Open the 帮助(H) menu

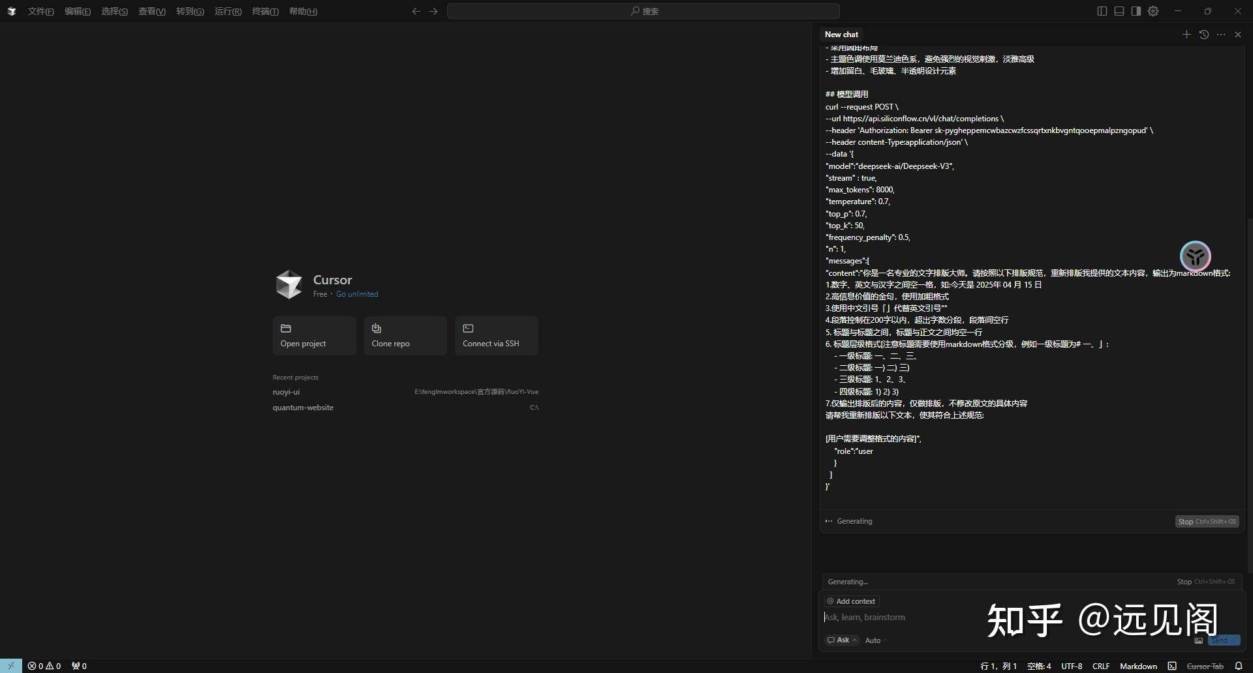tap(303, 11)
